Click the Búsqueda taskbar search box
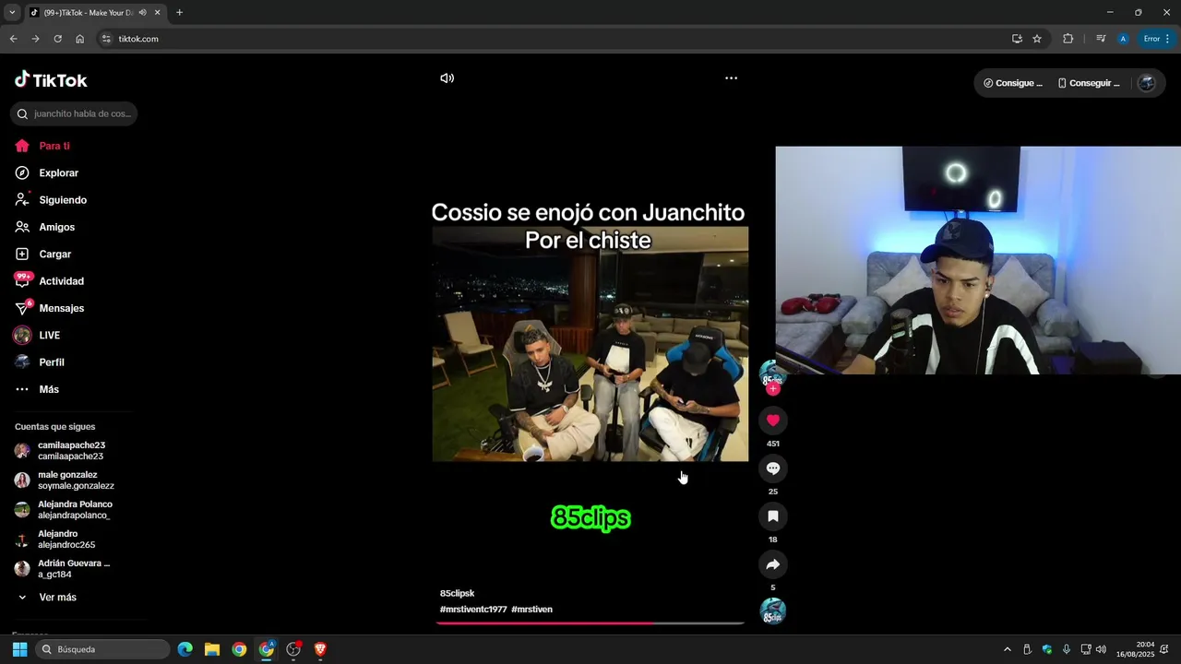 [103, 649]
